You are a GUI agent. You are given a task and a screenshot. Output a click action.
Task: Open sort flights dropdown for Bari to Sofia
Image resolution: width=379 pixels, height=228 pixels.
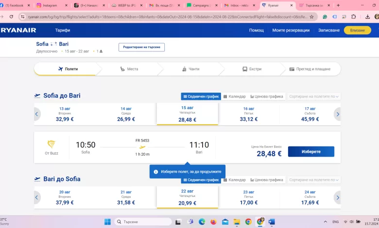tap(314, 180)
